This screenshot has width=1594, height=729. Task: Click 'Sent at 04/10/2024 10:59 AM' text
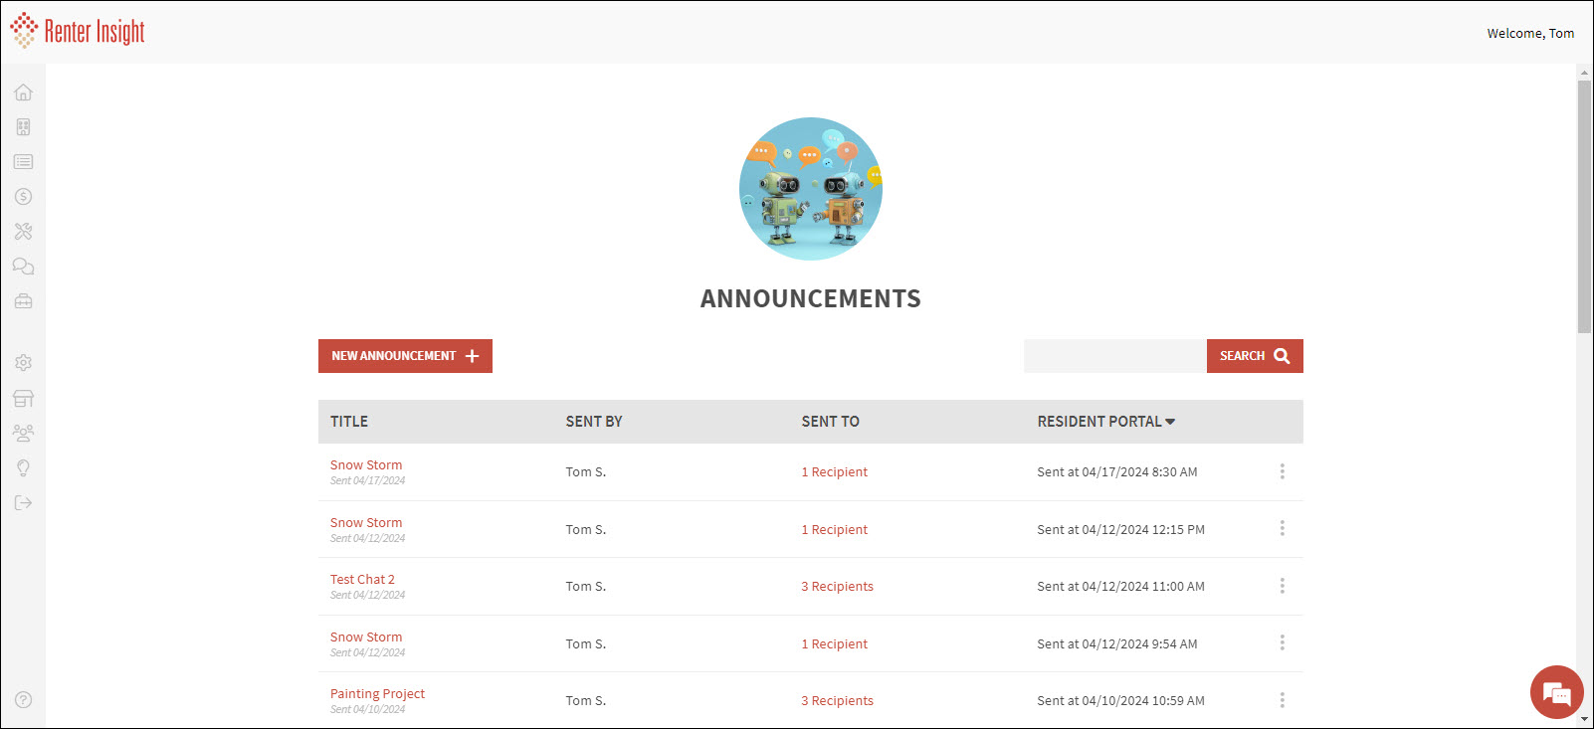point(1120,700)
